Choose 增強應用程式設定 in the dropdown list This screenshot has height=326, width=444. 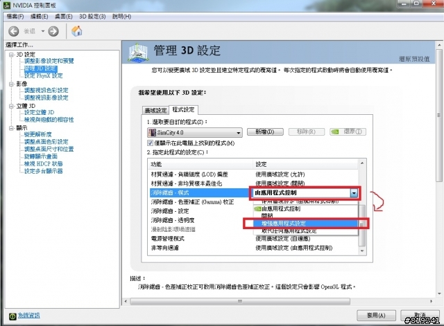pos(306,224)
